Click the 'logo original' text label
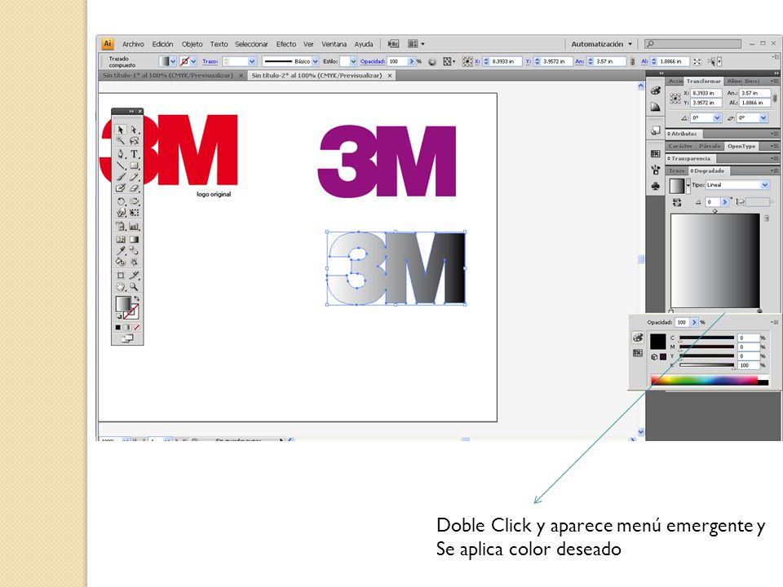Image resolution: width=783 pixels, height=587 pixels. point(214,194)
